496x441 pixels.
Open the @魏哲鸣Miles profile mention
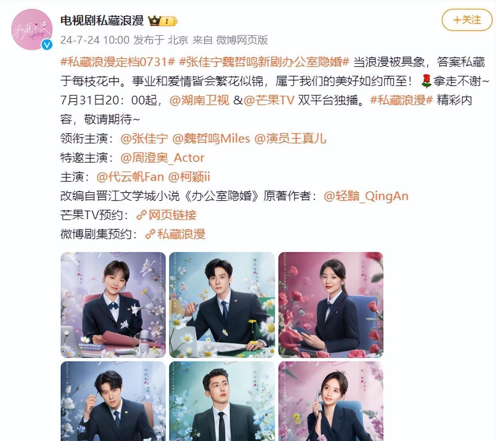pyautogui.click(x=211, y=138)
